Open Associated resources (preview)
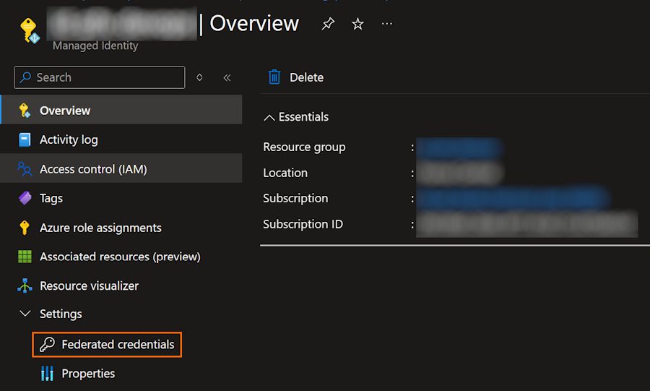This screenshot has height=391, width=650. [121, 257]
